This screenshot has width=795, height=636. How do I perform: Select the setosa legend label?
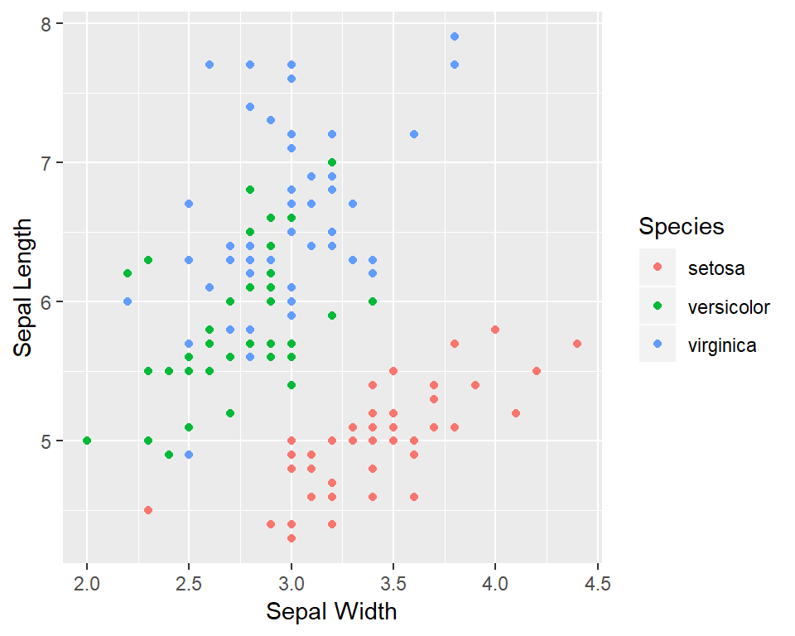point(715,268)
